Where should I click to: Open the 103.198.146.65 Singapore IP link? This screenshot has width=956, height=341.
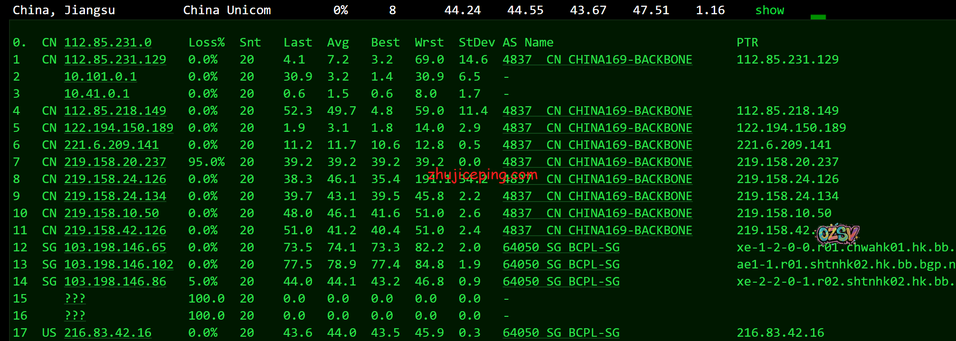click(x=115, y=248)
